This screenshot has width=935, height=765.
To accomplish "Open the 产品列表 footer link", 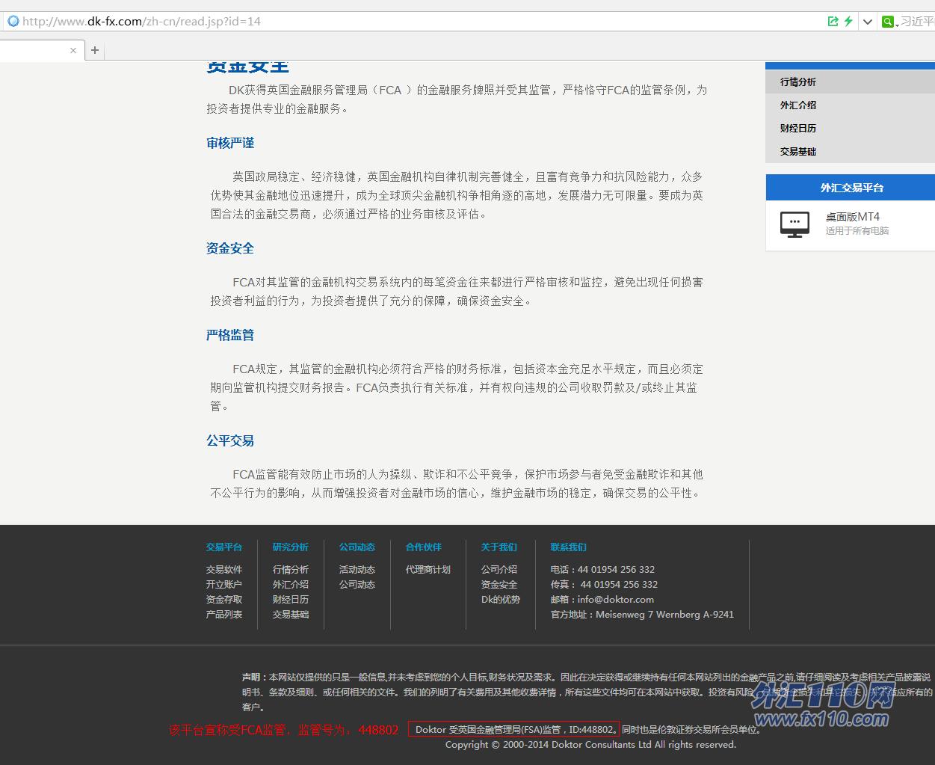I will 224,615.
